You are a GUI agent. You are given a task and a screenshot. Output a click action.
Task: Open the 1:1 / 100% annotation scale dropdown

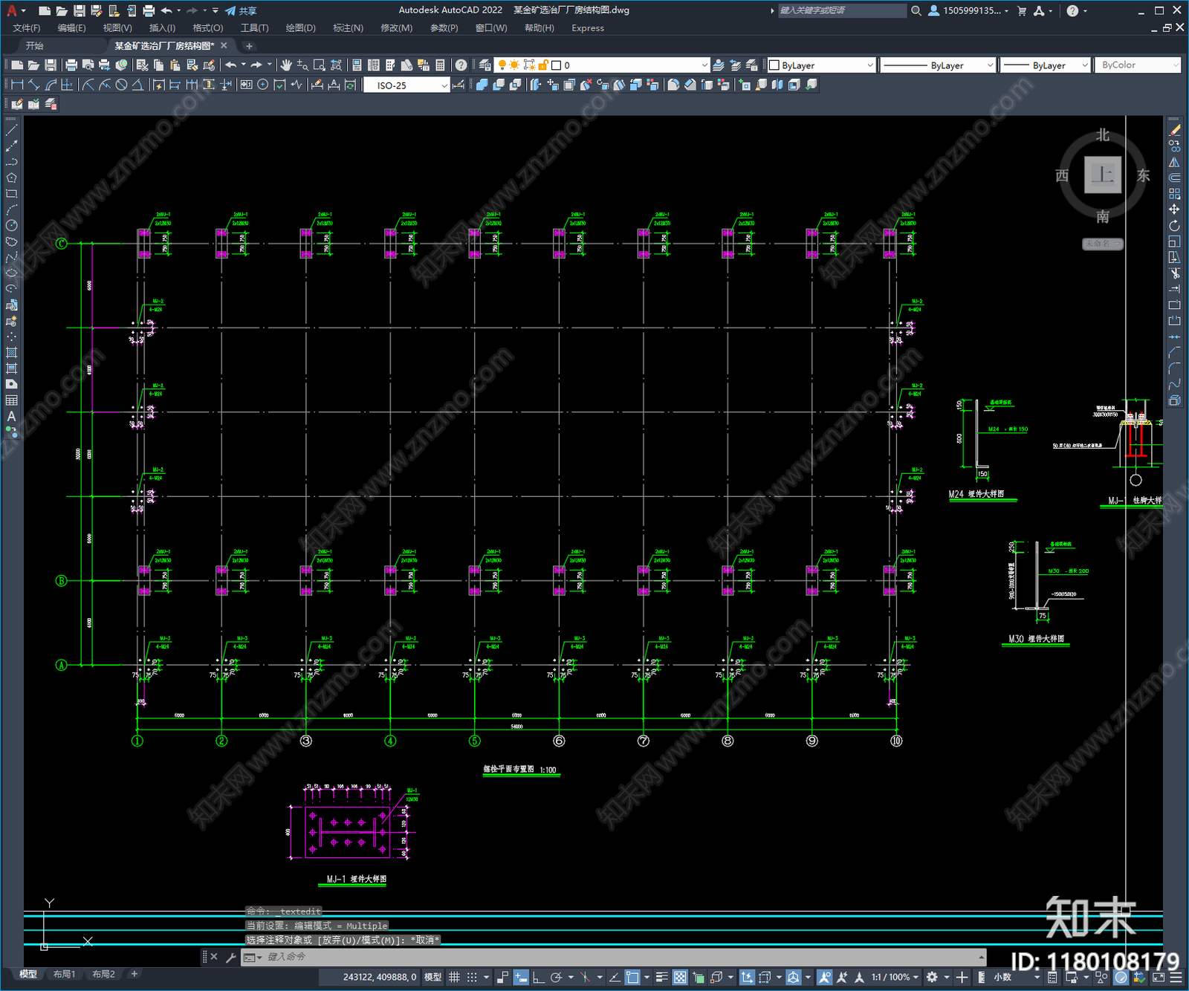pos(895,978)
